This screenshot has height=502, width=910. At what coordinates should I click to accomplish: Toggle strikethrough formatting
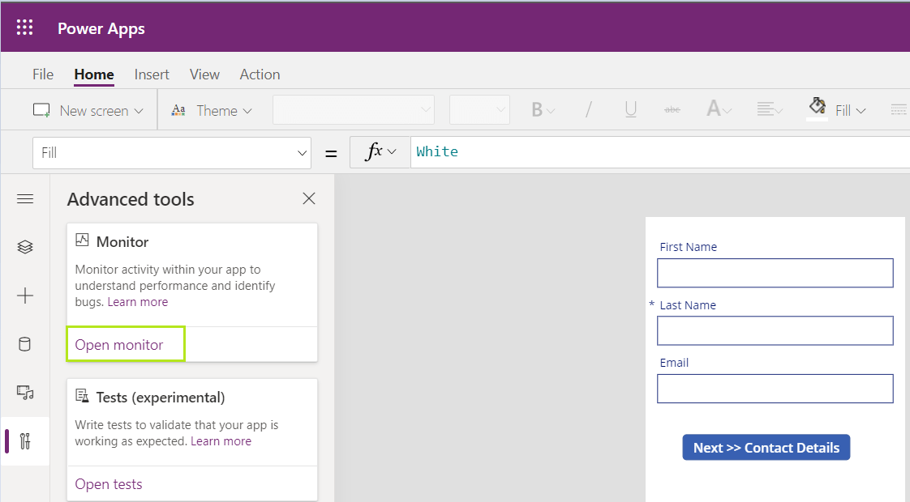tap(672, 109)
